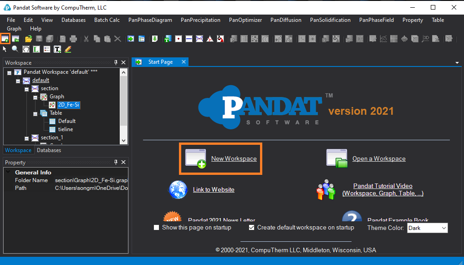Pin the Property panel

click(116, 162)
